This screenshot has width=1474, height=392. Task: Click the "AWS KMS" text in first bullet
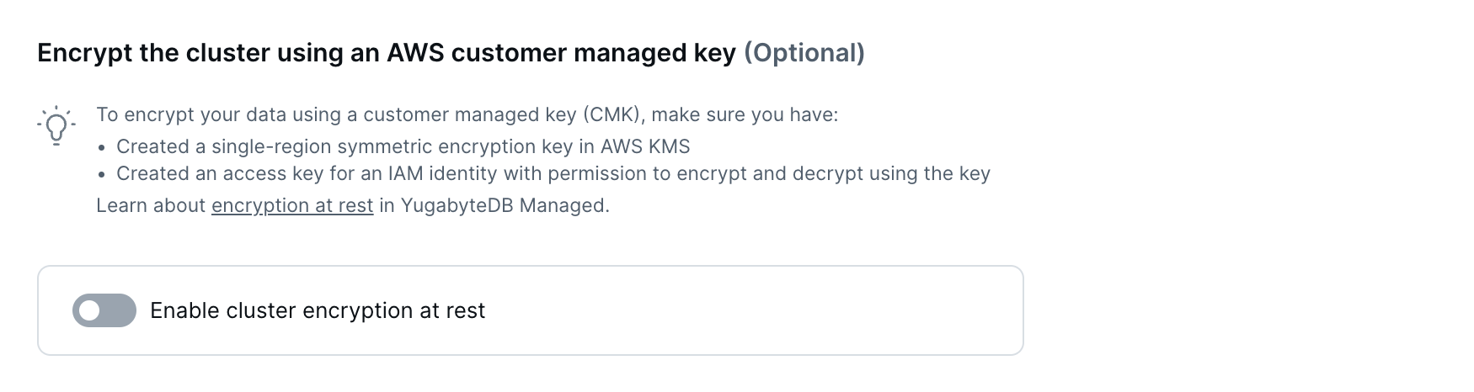click(x=645, y=146)
